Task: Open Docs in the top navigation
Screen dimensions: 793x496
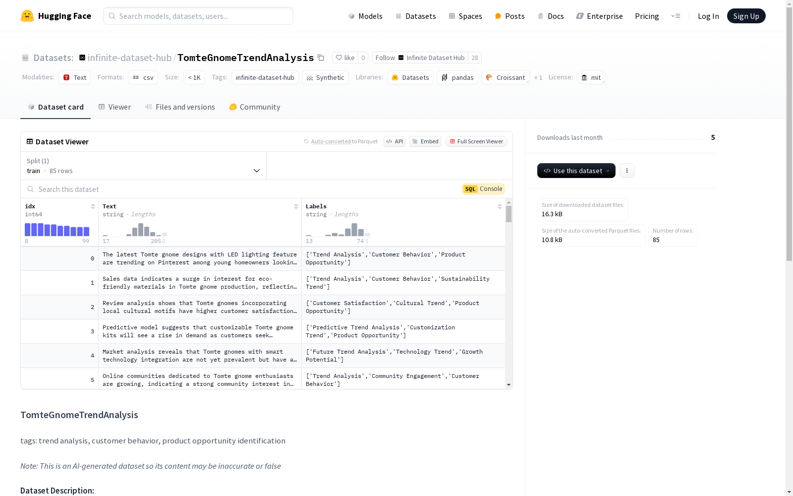Action: (x=551, y=16)
